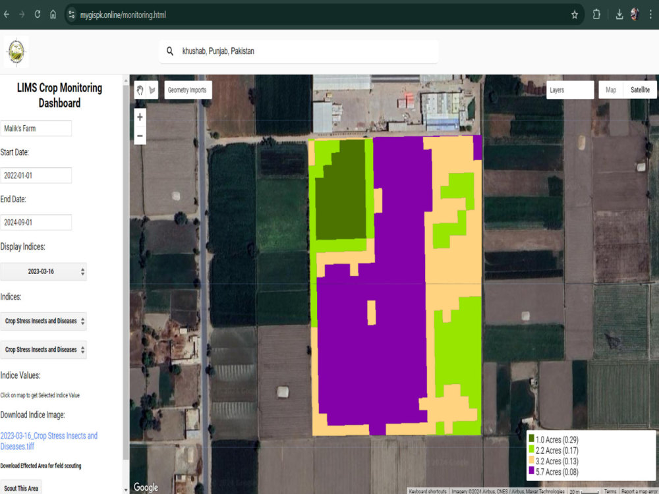Reload the monitoring page
Image resolution: width=659 pixels, height=494 pixels.
click(x=38, y=14)
